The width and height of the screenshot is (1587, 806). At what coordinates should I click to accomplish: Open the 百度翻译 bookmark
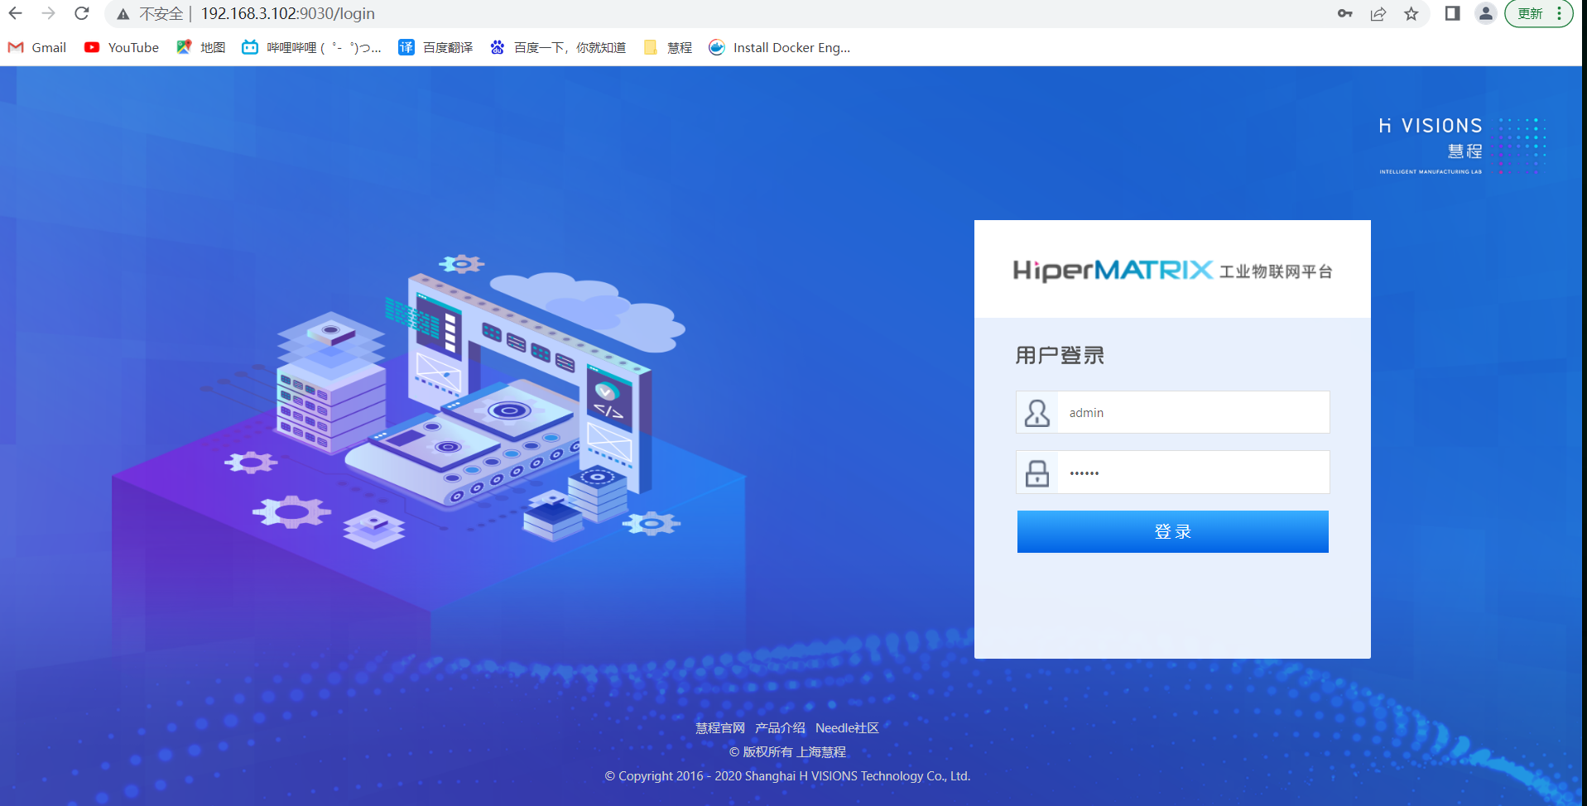[x=435, y=47]
